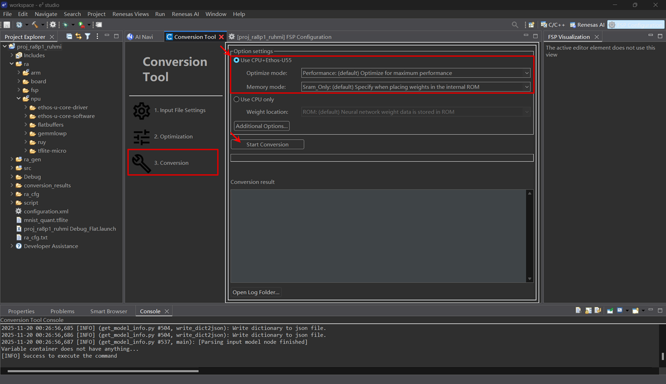Viewport: 666px width, 384px height.
Task: Toggle Link with Editor in Project Explorer
Action: click(x=78, y=36)
